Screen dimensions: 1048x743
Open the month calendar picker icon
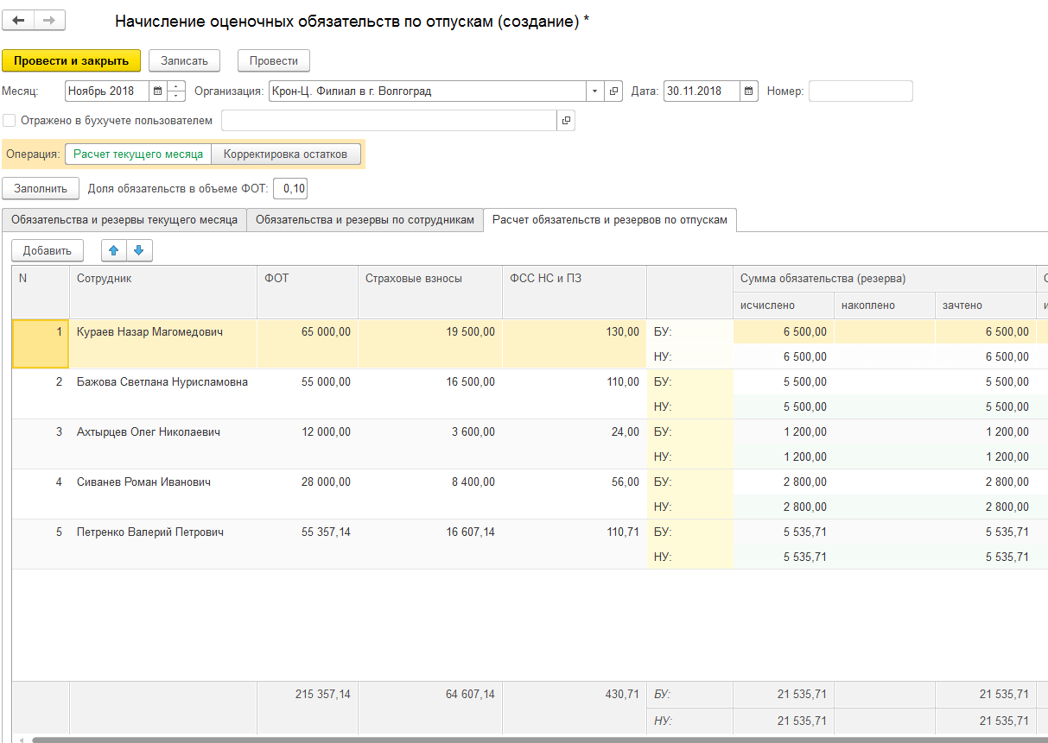[x=157, y=91]
